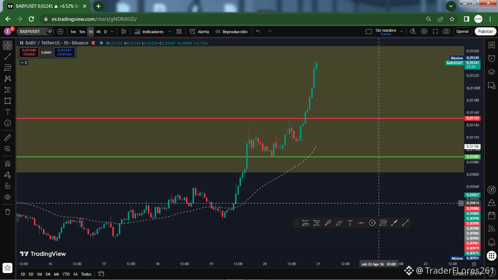Open indicator templates grid

point(179,32)
